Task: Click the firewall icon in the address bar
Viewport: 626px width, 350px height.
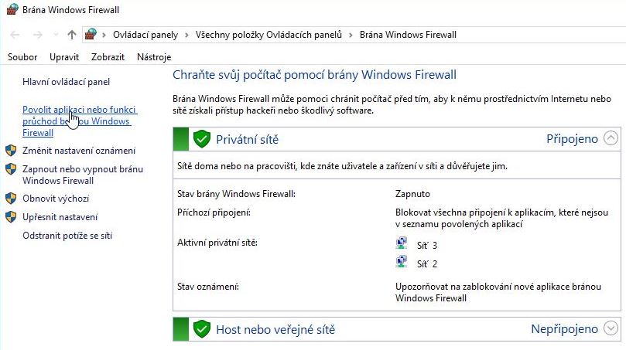Action: (x=91, y=35)
